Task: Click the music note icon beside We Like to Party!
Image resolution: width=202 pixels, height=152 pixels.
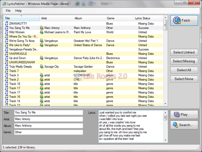Action: point(6,45)
